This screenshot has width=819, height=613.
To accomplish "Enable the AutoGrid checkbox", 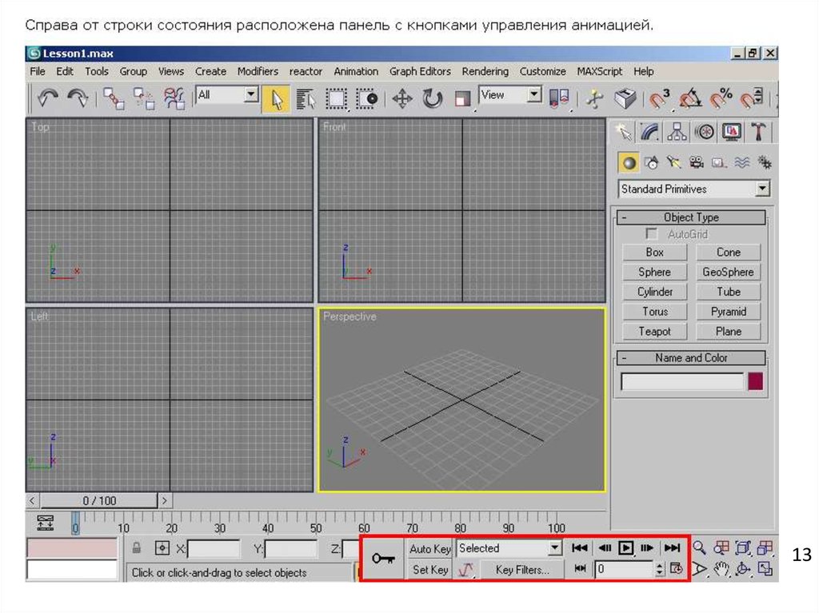I will point(653,234).
